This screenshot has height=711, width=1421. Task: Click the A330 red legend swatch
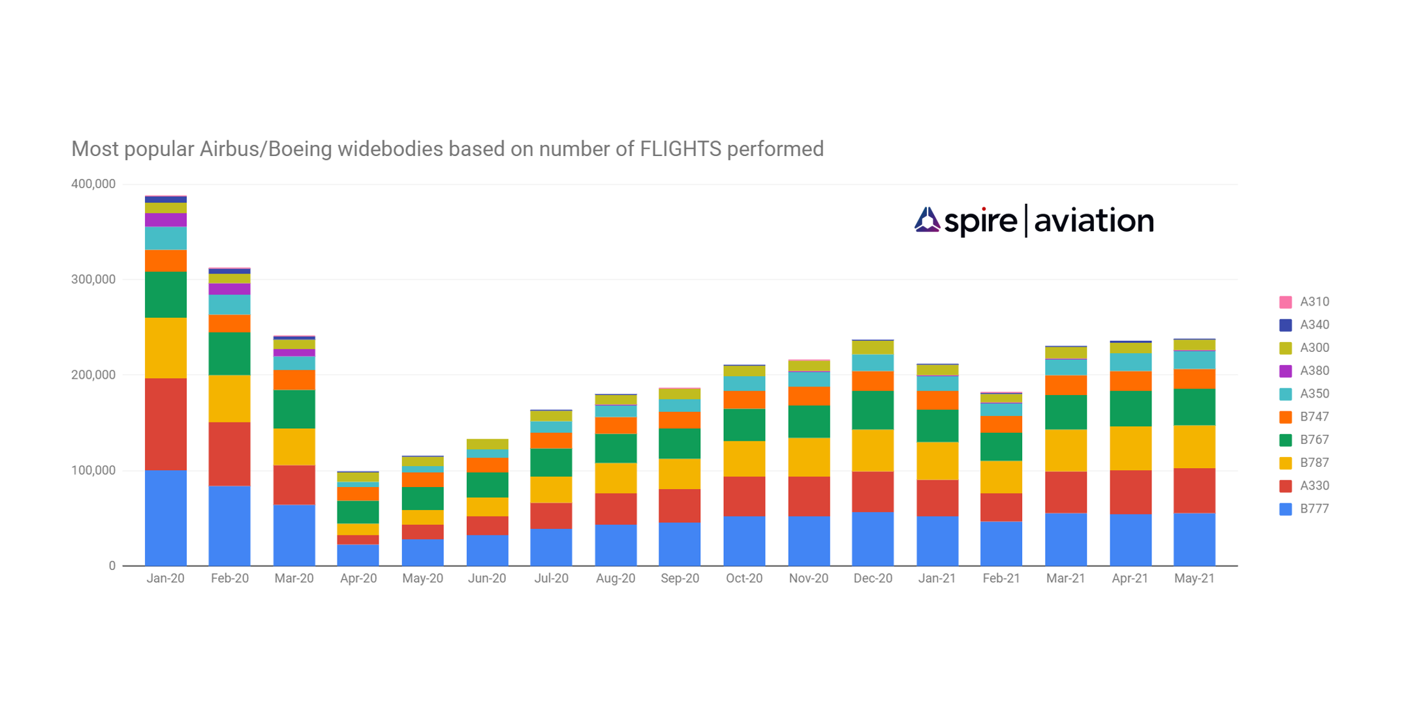1285,486
